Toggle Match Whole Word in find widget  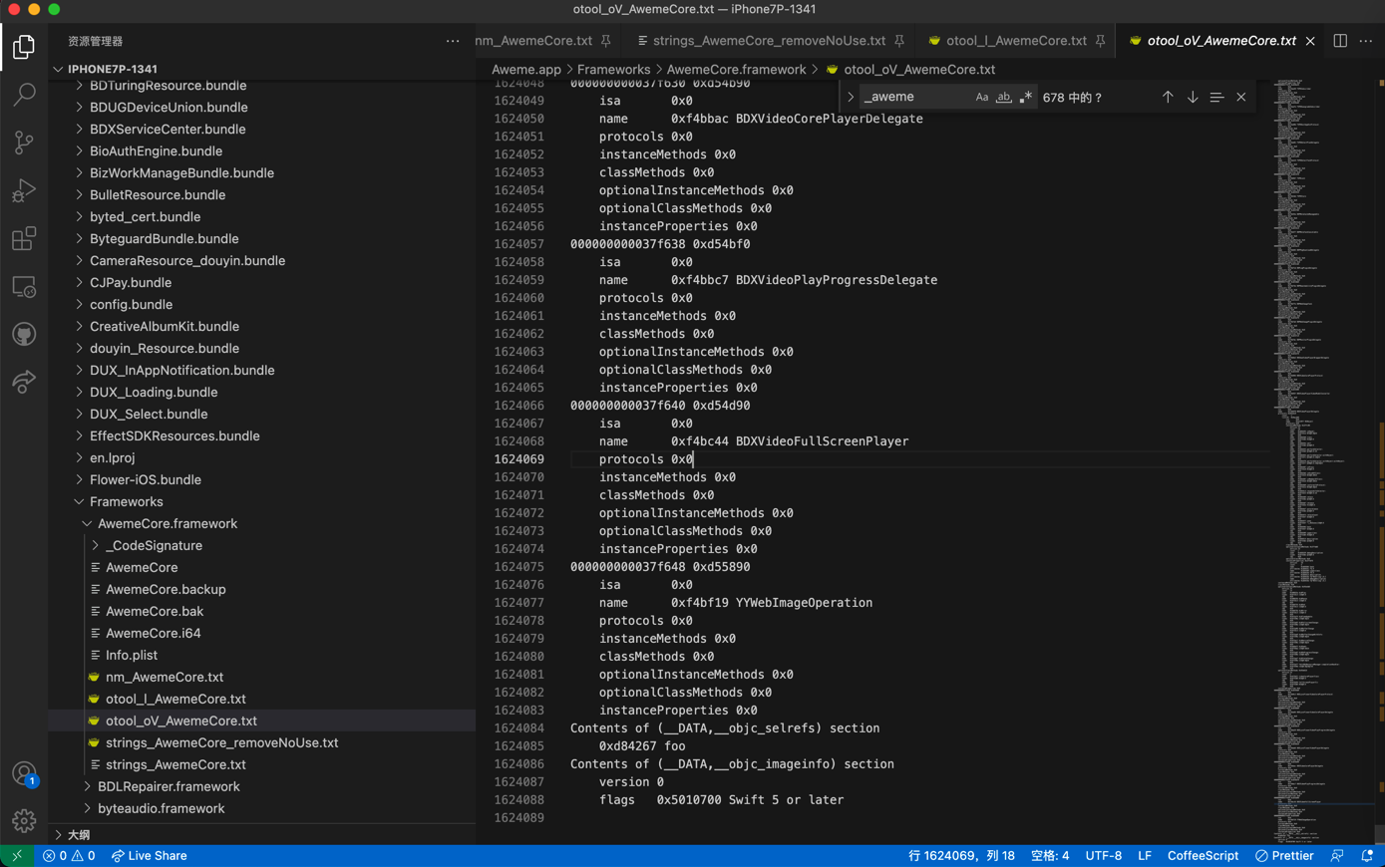pyautogui.click(x=1003, y=97)
